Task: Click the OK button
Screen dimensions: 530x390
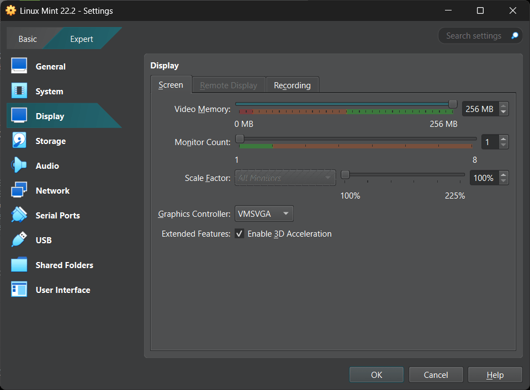Action: tap(377, 375)
